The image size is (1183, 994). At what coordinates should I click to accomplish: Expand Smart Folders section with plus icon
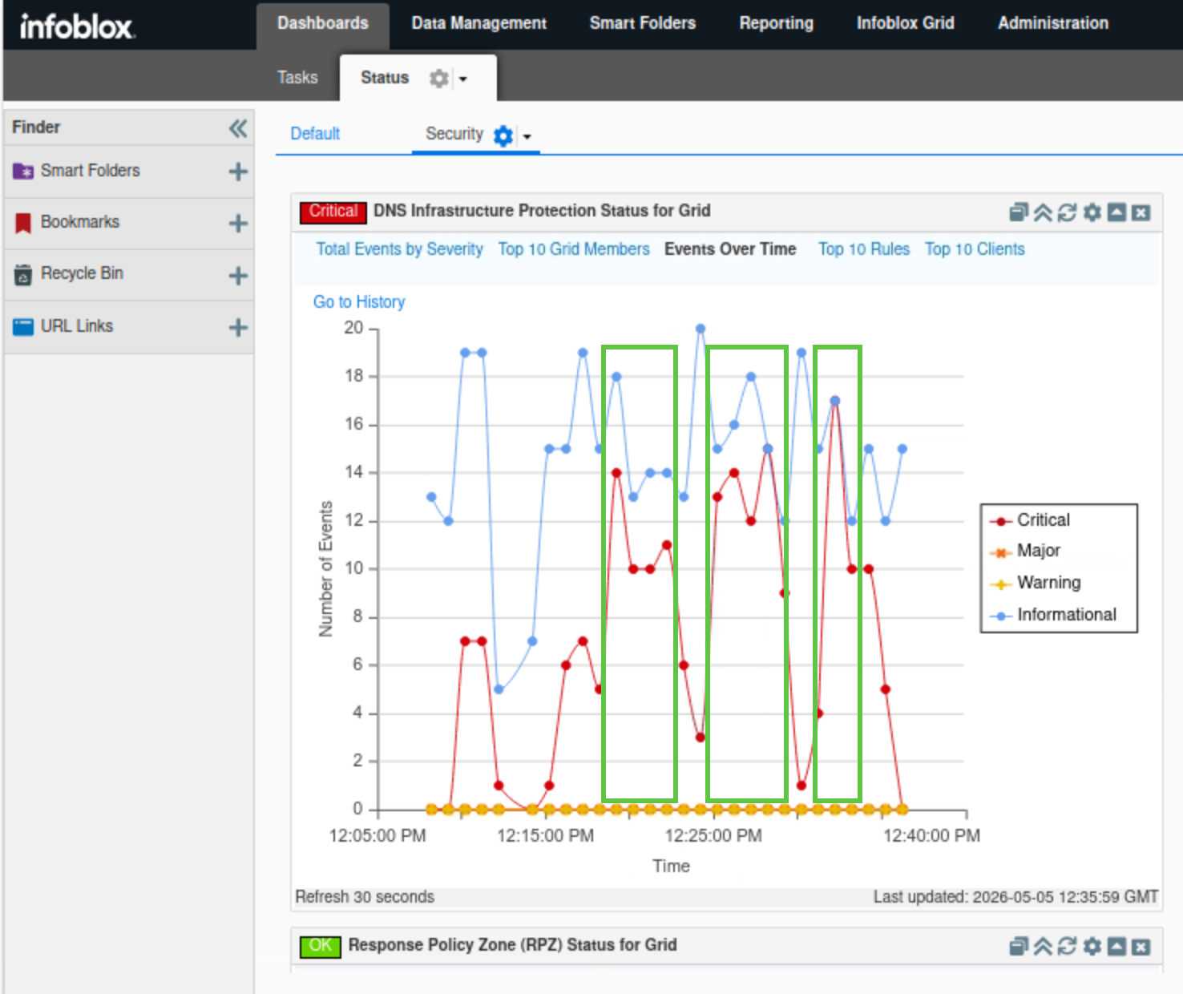(x=238, y=172)
